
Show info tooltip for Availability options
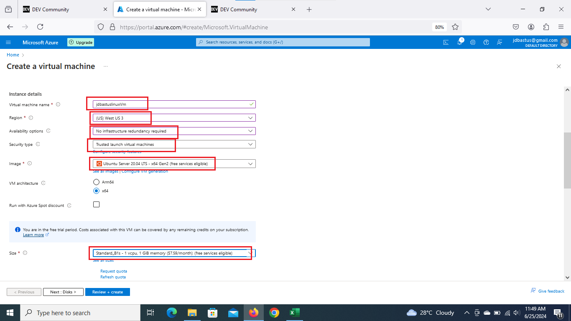coord(48,131)
